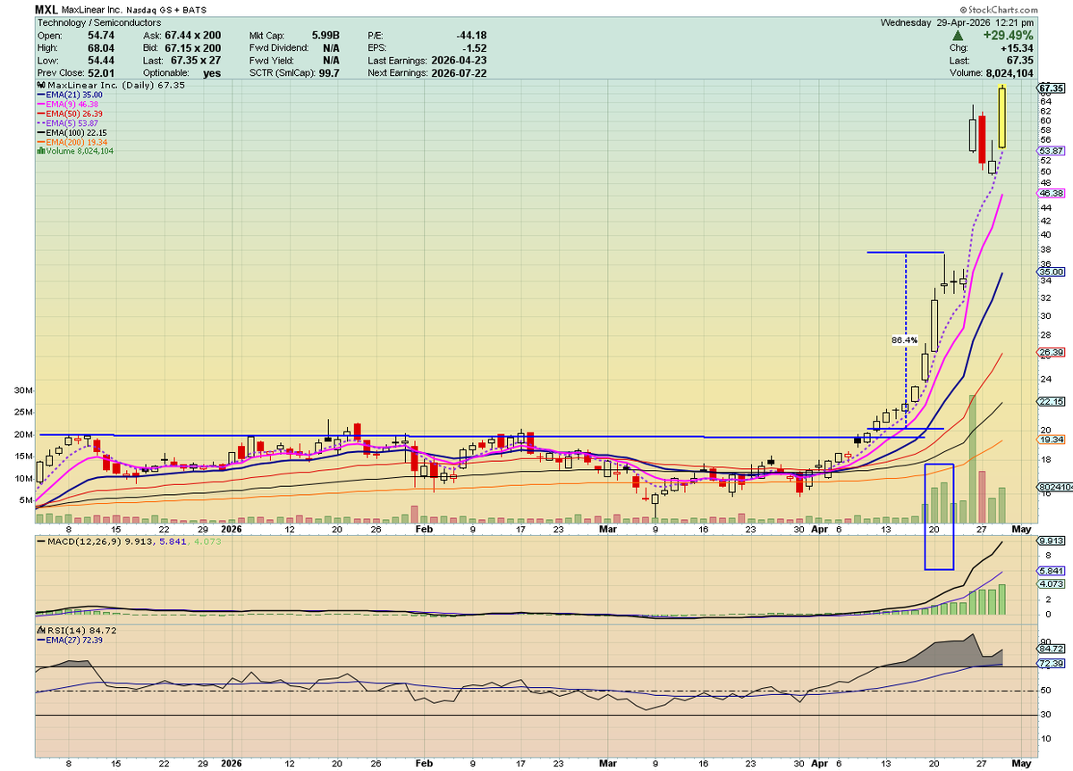Click the 26.39 EMA tag on right axis
Screen dimensions: 1073x771
point(1052,352)
